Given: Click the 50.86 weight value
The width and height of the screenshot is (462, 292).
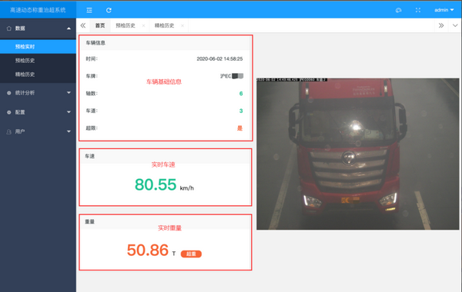Looking at the screenshot, I should tap(148, 251).
